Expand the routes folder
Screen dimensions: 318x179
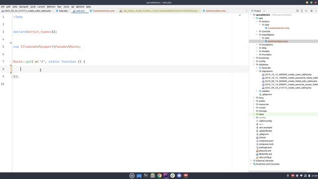click(254, 107)
